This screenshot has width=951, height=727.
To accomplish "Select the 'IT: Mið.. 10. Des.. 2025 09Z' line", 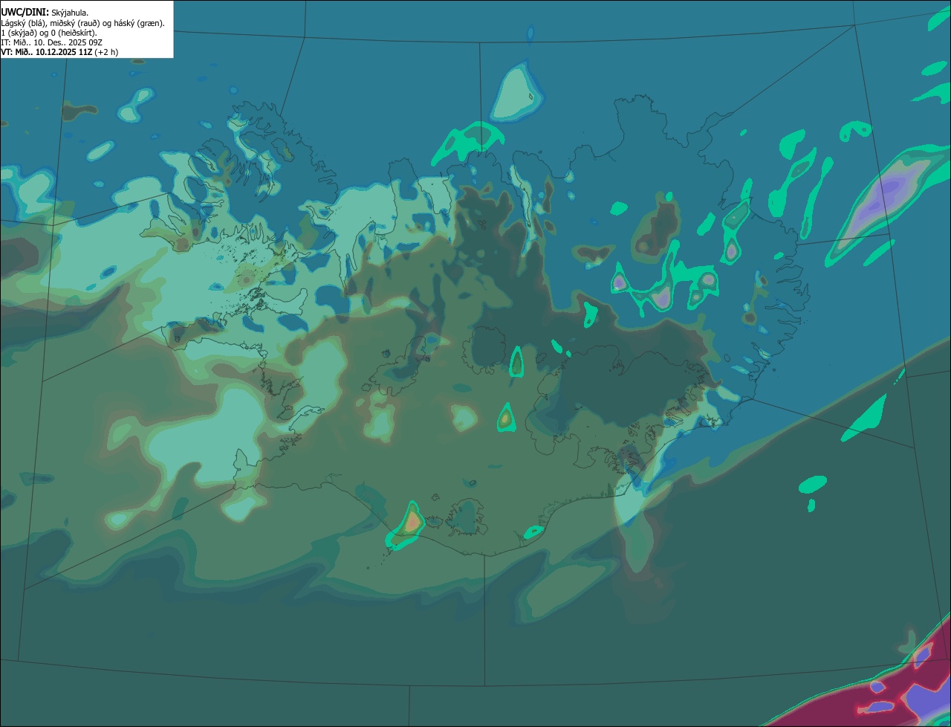I will tap(51, 42).
